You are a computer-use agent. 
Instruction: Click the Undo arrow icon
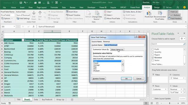tap(25, 3)
